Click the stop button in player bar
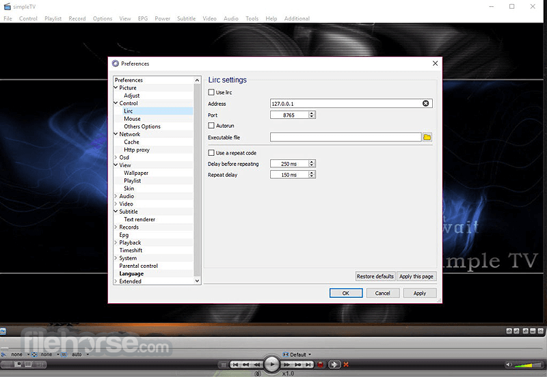The image size is (547, 377). point(224,365)
